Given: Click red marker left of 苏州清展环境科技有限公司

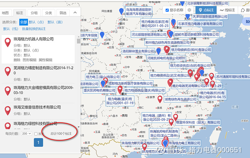Looking at the screenshot, I should (x=212, y=77).
